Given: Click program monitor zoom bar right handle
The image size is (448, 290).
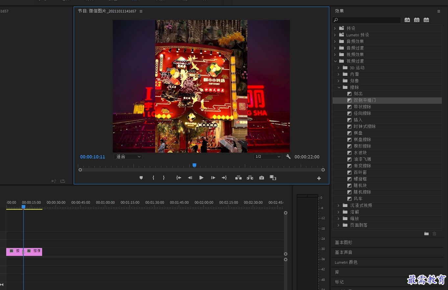Looking at the screenshot, I should [323, 170].
